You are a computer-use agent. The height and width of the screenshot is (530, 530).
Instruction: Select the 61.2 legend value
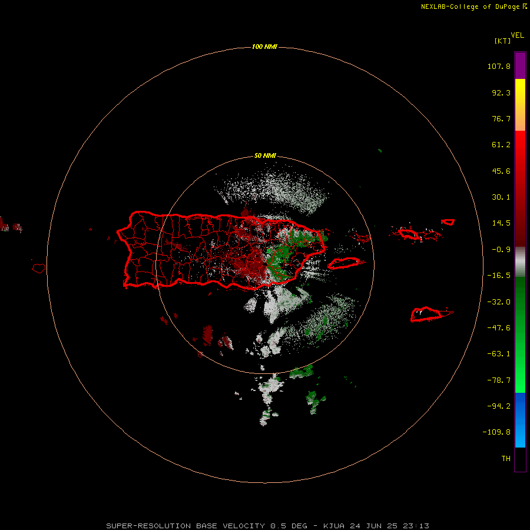pos(501,145)
